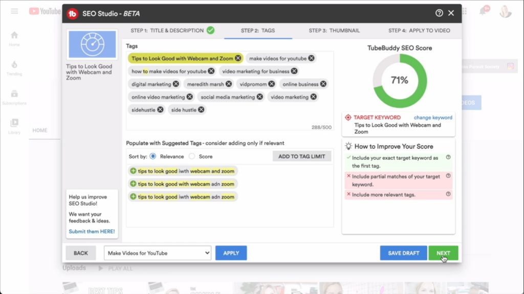Show help for 'Include more relevant tags' tip
The height and width of the screenshot is (294, 524).
point(448,194)
